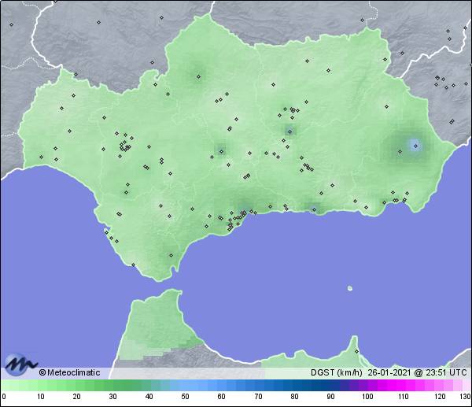Click the scale label 0
This screenshot has height=407, width=472.
coord(4,397)
